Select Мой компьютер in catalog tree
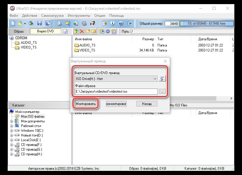This screenshot has width=242, height=175. (27, 112)
